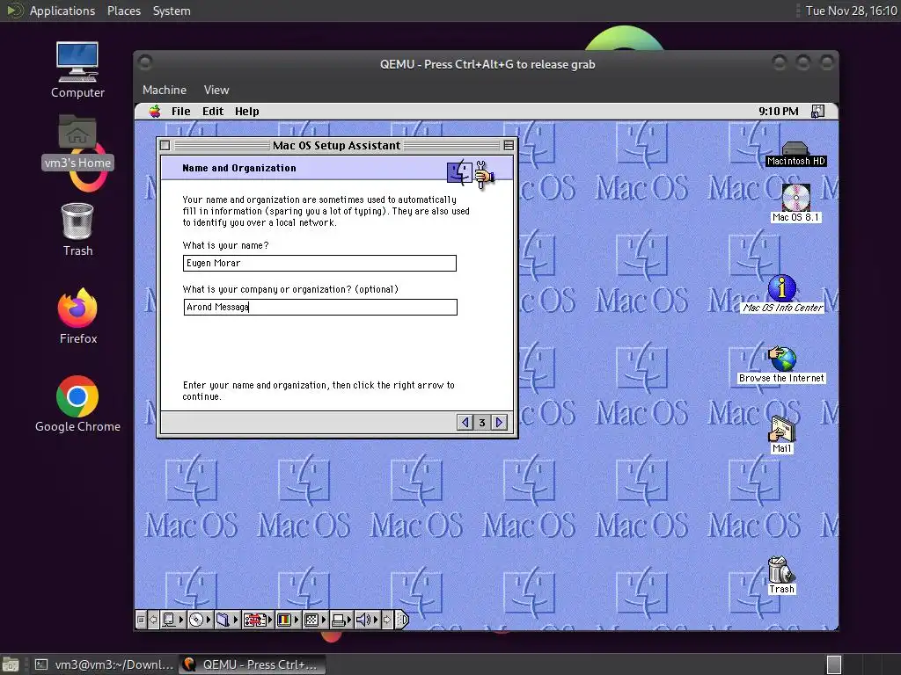Click the 9:10 PM menu bar clock

pyautogui.click(x=778, y=112)
